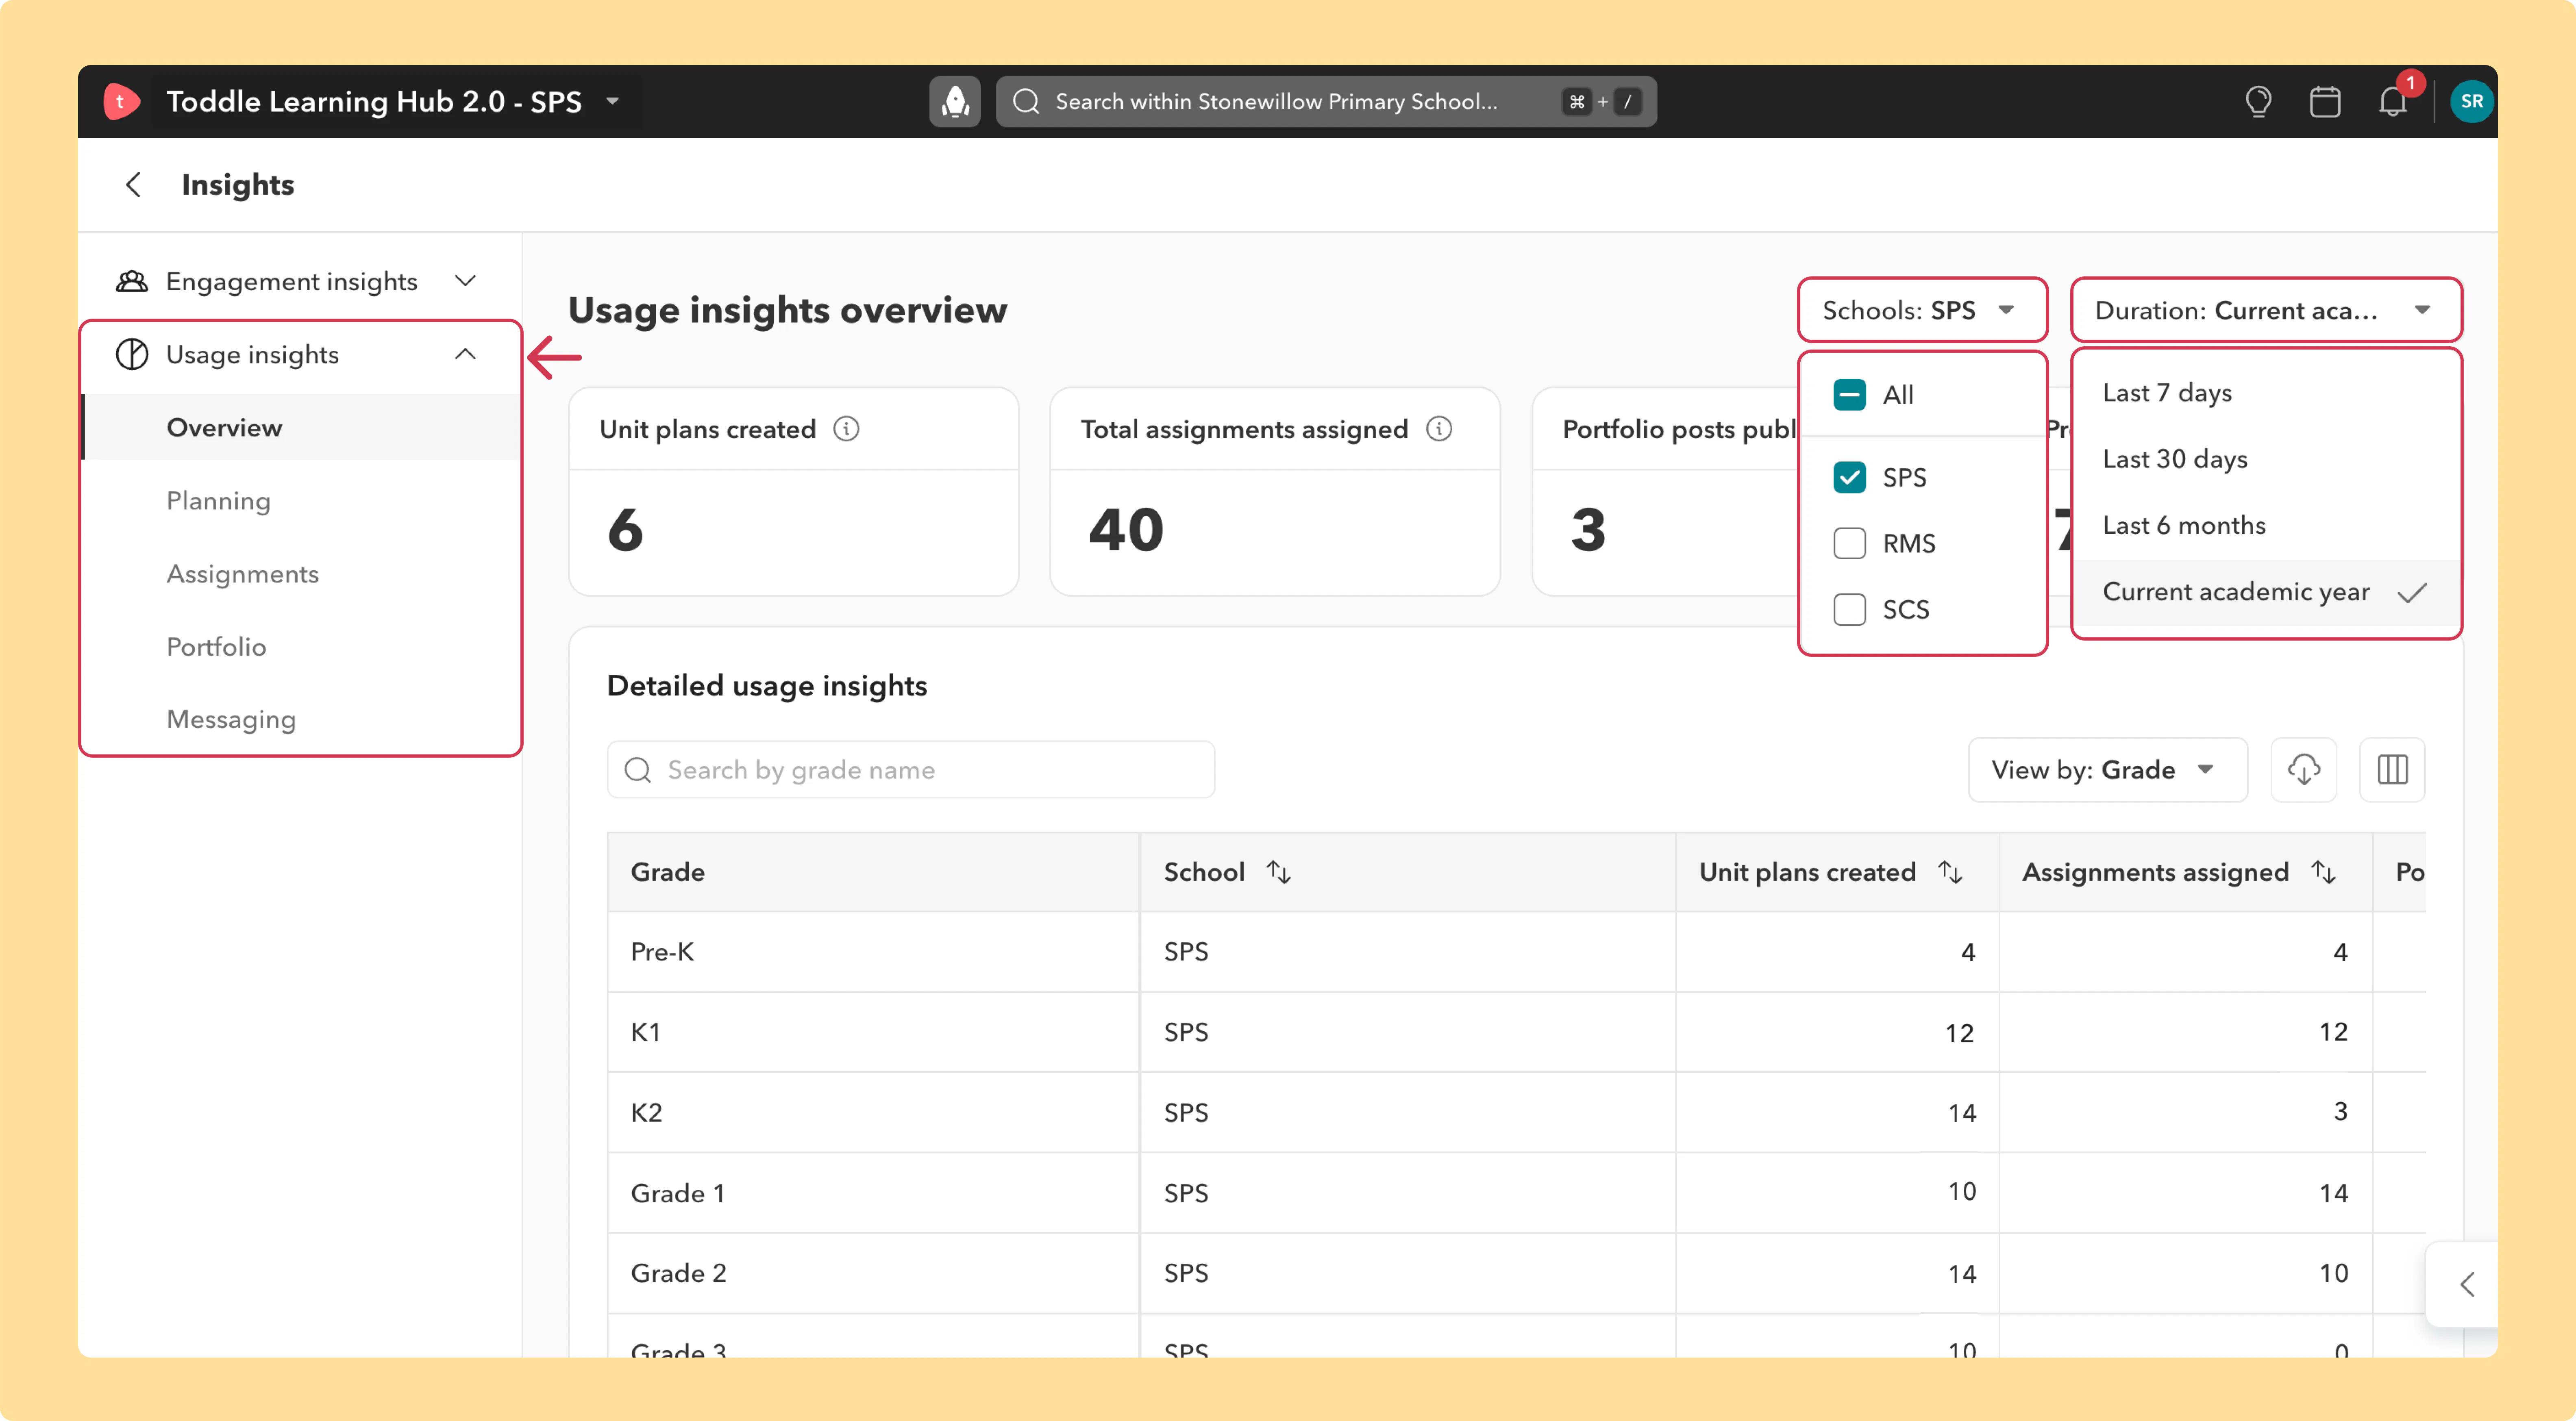The image size is (2576, 1421).
Task: Click the Pre-K grade row
Action: [x=1516, y=952]
